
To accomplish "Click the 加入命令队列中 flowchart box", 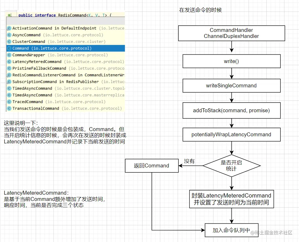I will pos(231,230).
